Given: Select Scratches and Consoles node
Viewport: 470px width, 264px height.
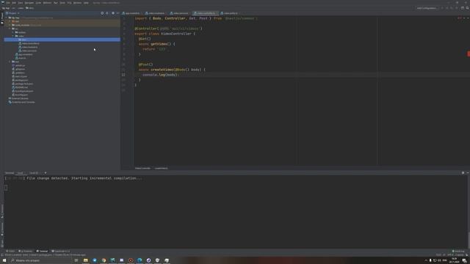Looking at the screenshot, I should 21,102.
